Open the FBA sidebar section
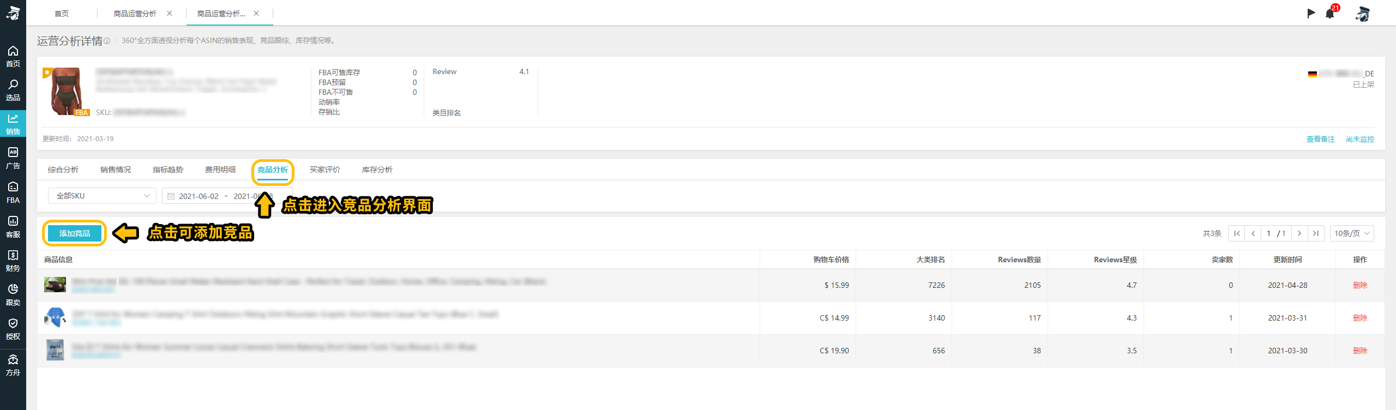Screen dimensions: 1396x410 (x=13, y=192)
